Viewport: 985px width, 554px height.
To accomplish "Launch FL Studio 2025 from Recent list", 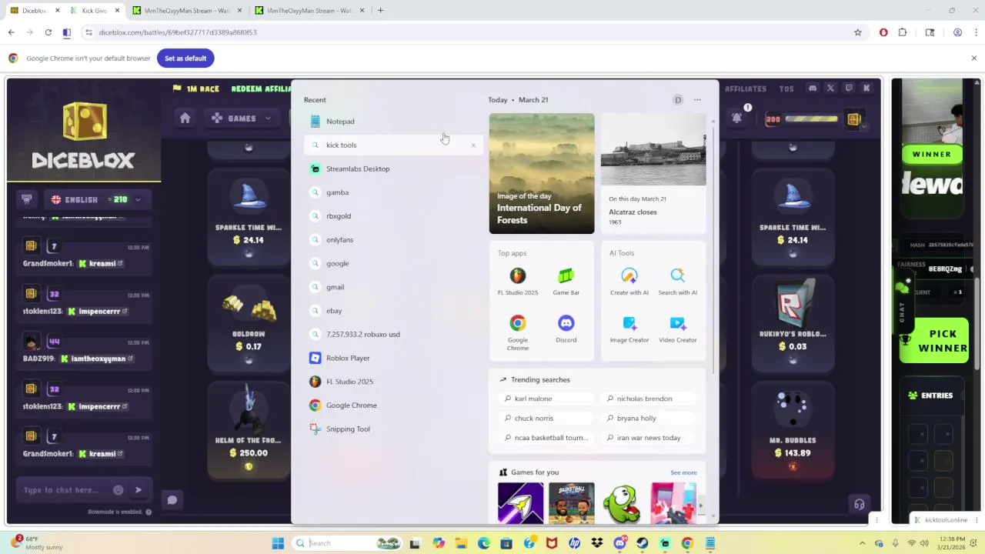I will 392,382.
